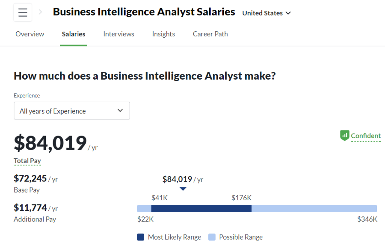This screenshot has width=385, height=243.
Task: Go to the Interviews tab
Action: pos(118,34)
